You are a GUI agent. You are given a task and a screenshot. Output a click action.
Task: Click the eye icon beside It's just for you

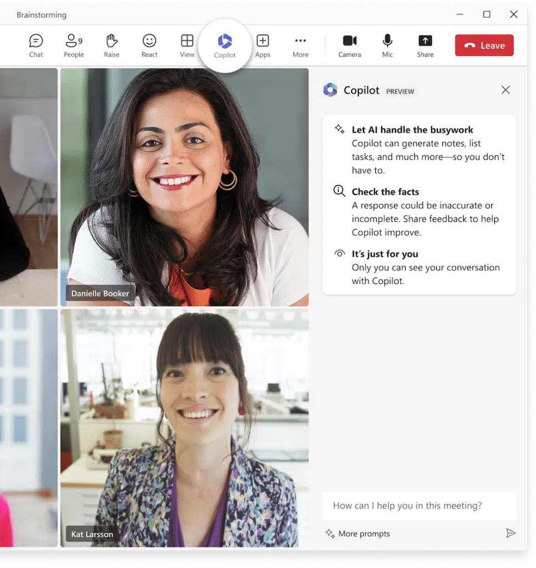pyautogui.click(x=340, y=253)
